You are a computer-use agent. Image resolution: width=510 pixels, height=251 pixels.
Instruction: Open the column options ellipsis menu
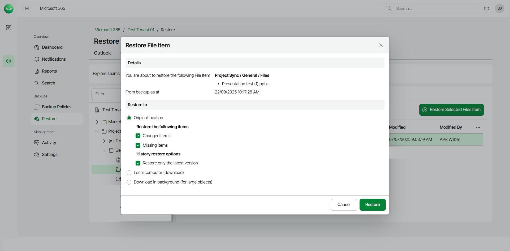tap(478, 128)
